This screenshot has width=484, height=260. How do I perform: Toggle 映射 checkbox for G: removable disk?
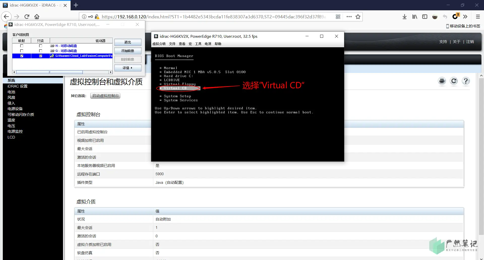click(22, 51)
